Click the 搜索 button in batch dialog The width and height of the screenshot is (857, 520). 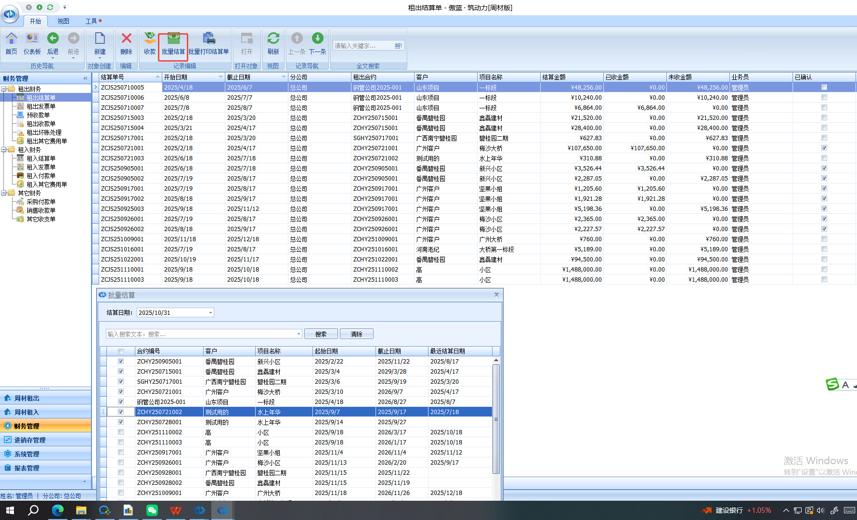pyautogui.click(x=321, y=334)
